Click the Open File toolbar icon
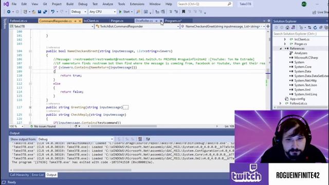The image size is (329, 185). click(34, 12)
